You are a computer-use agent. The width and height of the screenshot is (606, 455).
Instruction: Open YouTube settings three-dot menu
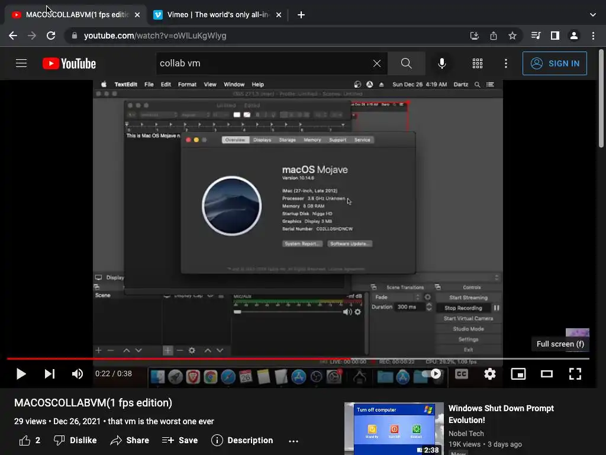506,63
